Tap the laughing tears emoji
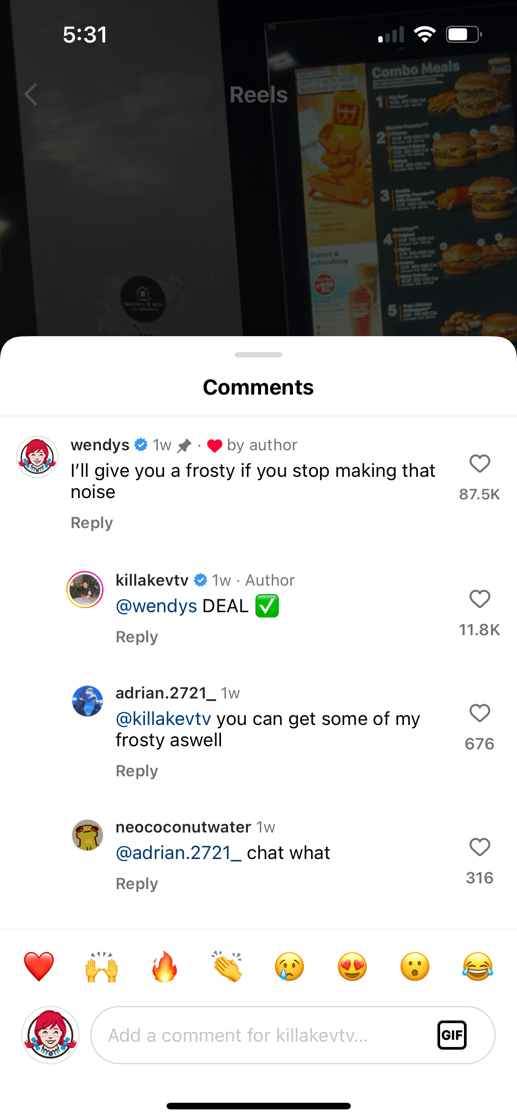The image size is (517, 1120). point(478,967)
